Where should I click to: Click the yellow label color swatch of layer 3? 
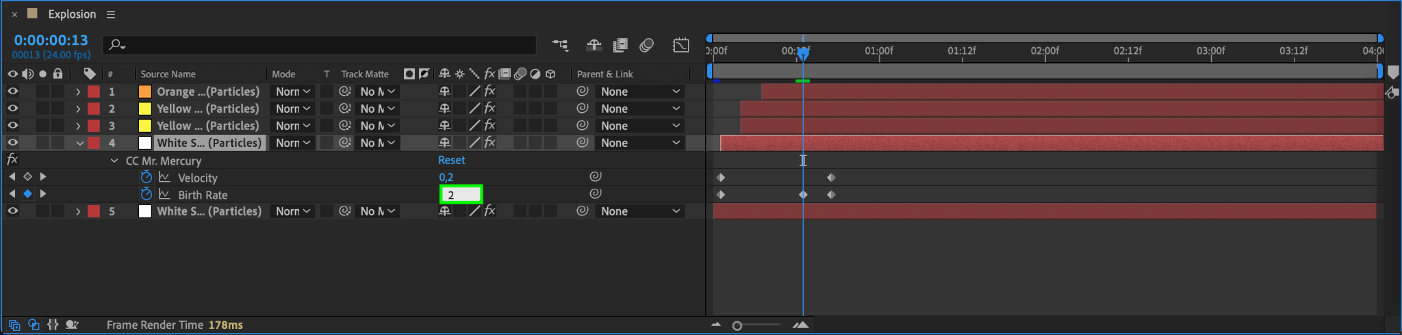click(x=145, y=126)
